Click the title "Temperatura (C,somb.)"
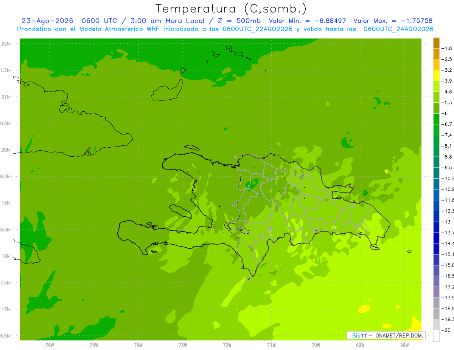454x350 pixels. (231, 9)
